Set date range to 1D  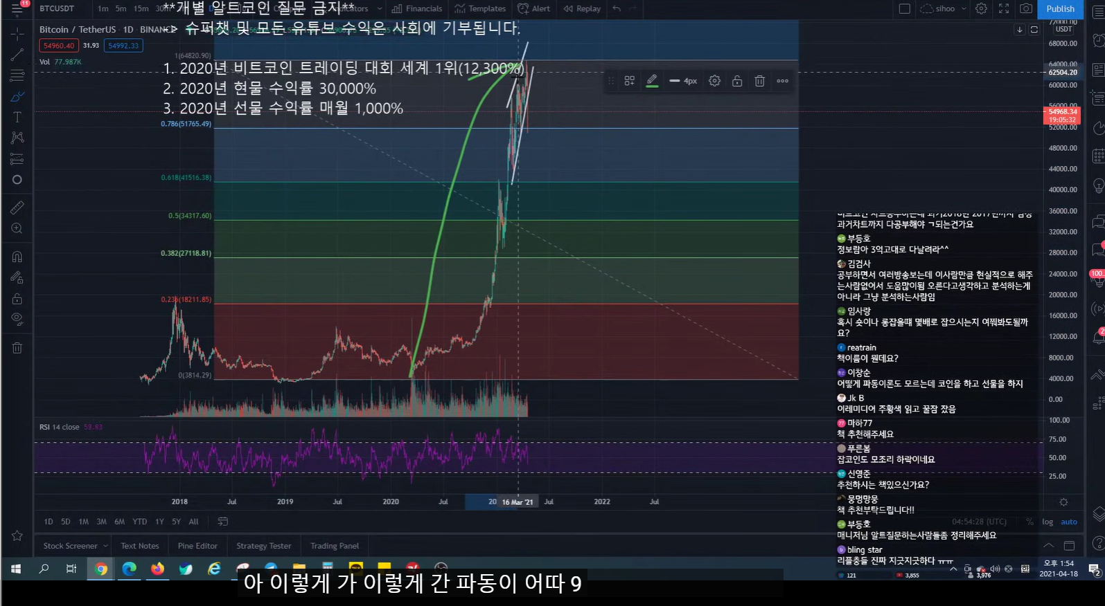tap(48, 522)
